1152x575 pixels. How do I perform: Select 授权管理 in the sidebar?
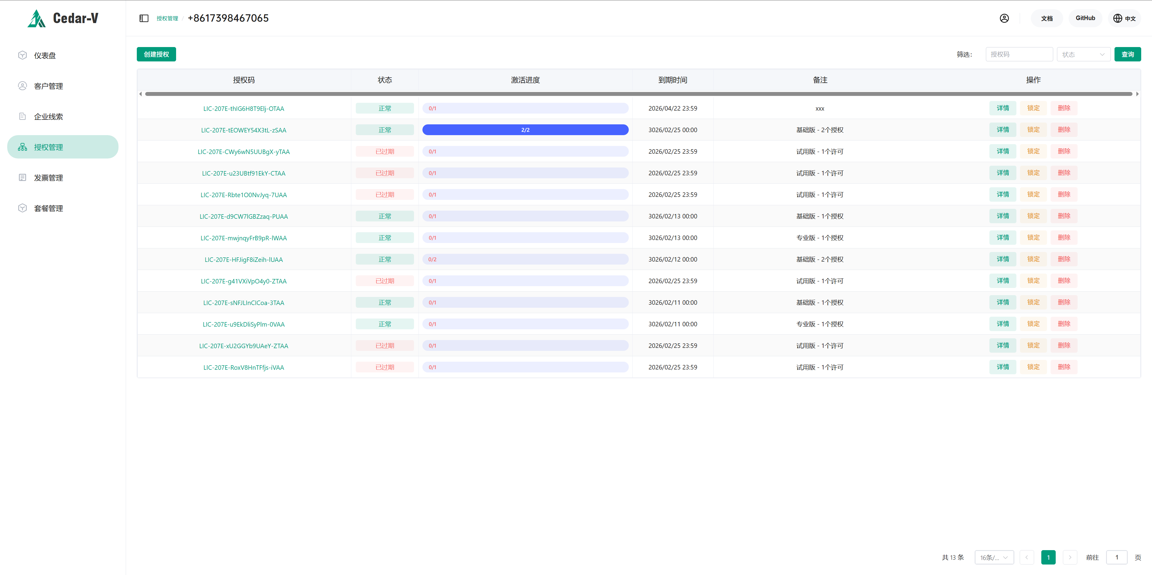click(63, 147)
